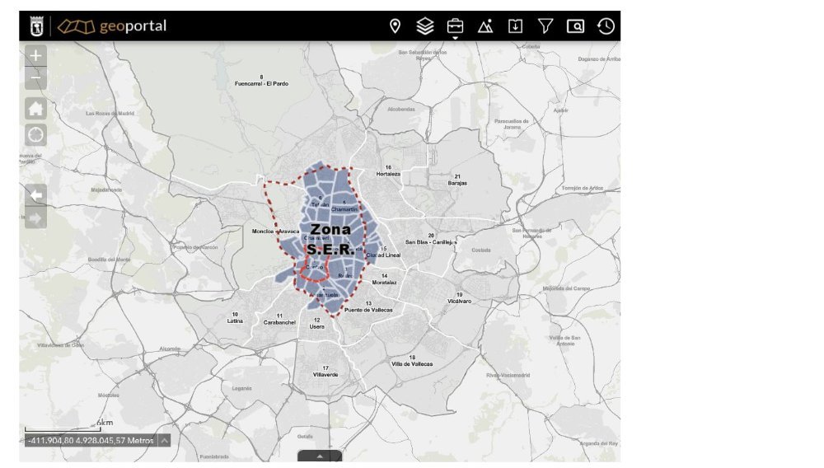The image size is (824, 468).
Task: Open the history clock icon
Action: point(606,26)
